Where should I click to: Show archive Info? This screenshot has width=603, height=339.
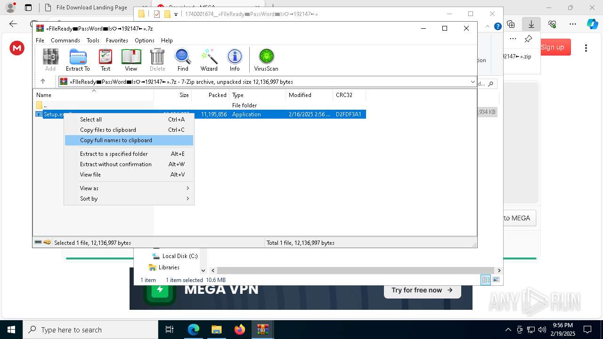(x=235, y=60)
